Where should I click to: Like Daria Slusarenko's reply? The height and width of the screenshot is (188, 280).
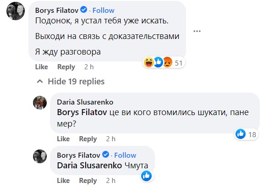pos(63,139)
